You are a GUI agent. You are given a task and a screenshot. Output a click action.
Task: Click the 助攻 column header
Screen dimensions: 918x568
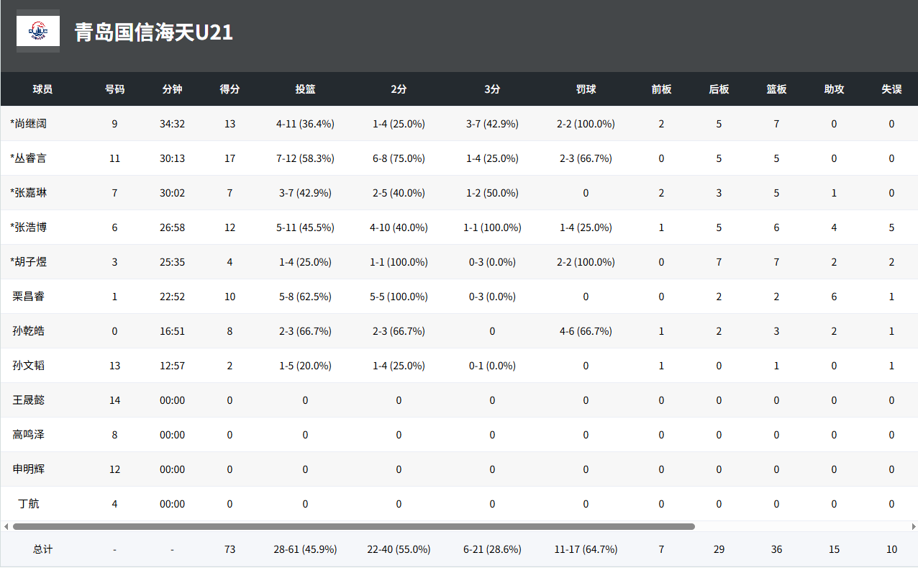click(x=834, y=89)
